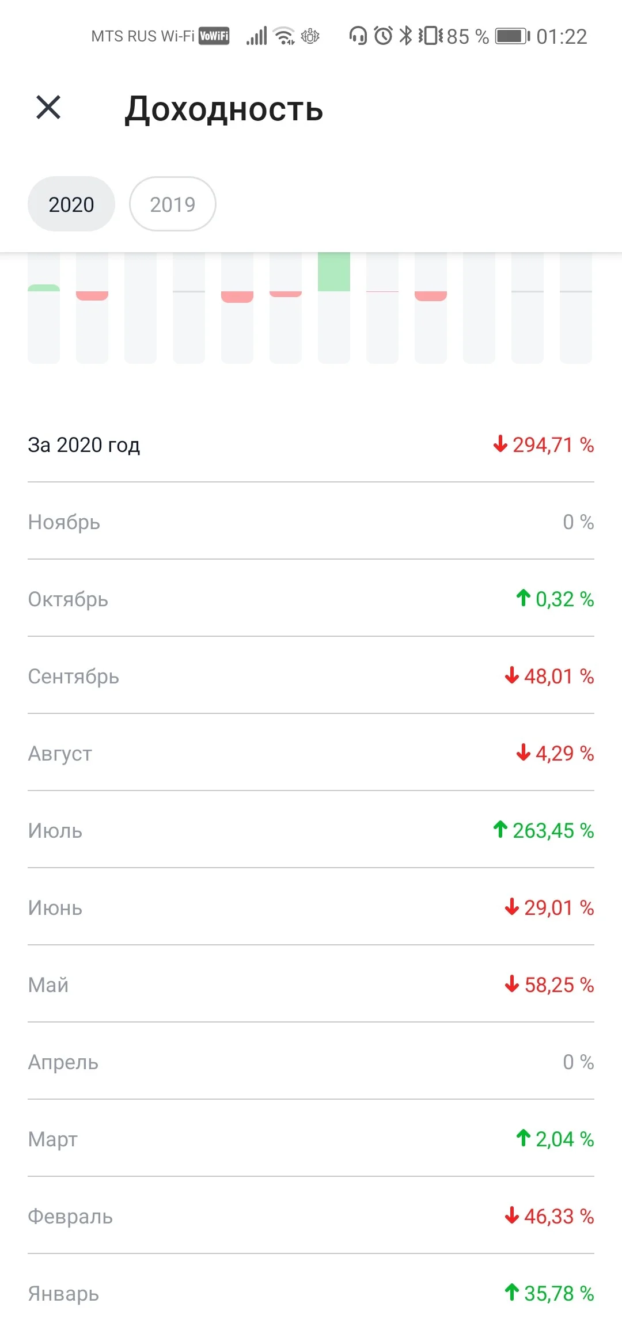Tap the green up arrow beside 2,04 %
The image size is (622, 1330).
coord(523,1138)
